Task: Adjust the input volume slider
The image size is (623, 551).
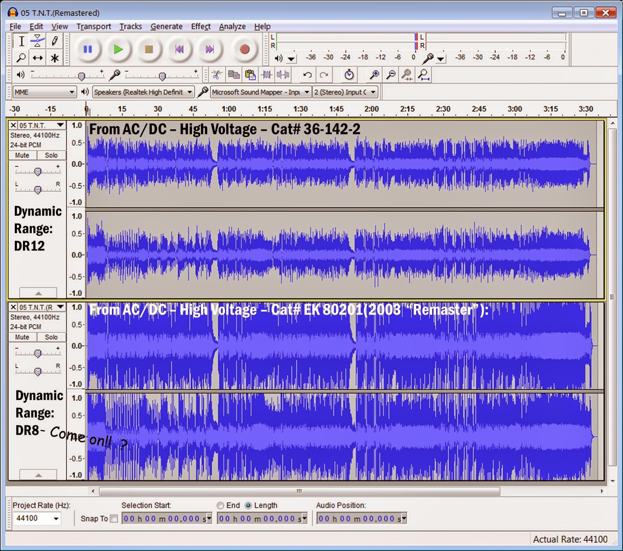Action: coord(162,76)
